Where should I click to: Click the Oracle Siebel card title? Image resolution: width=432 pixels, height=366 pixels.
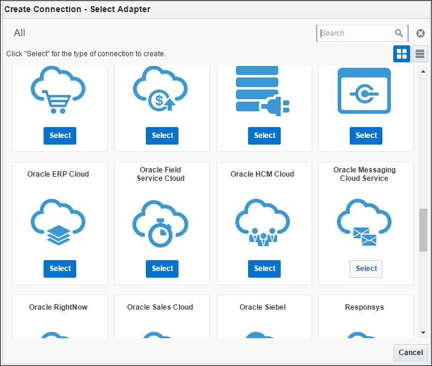click(263, 307)
